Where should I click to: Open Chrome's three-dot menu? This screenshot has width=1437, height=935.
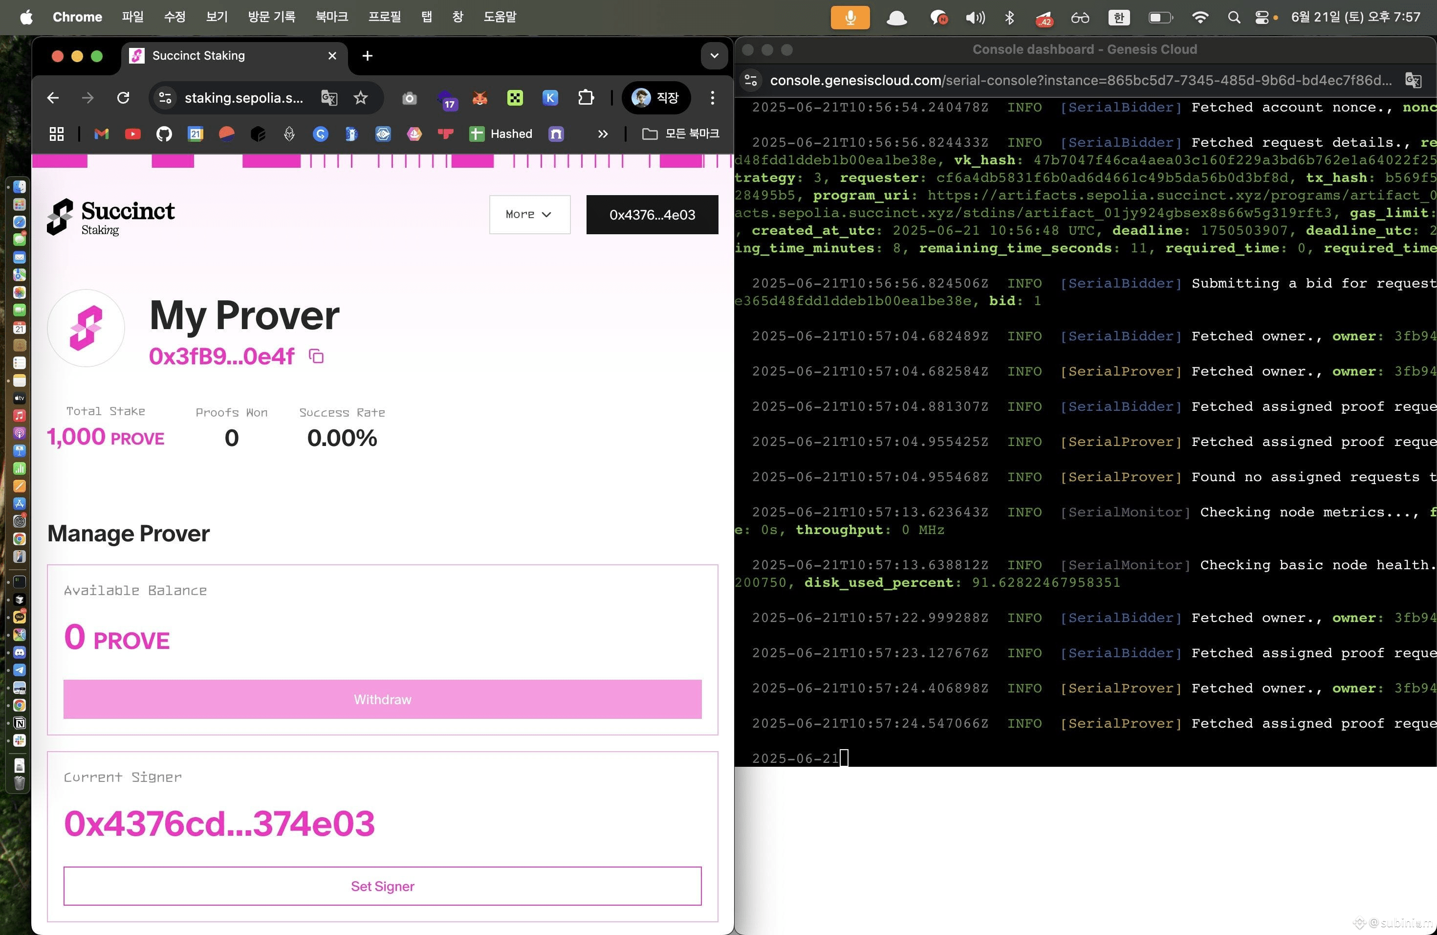713,98
